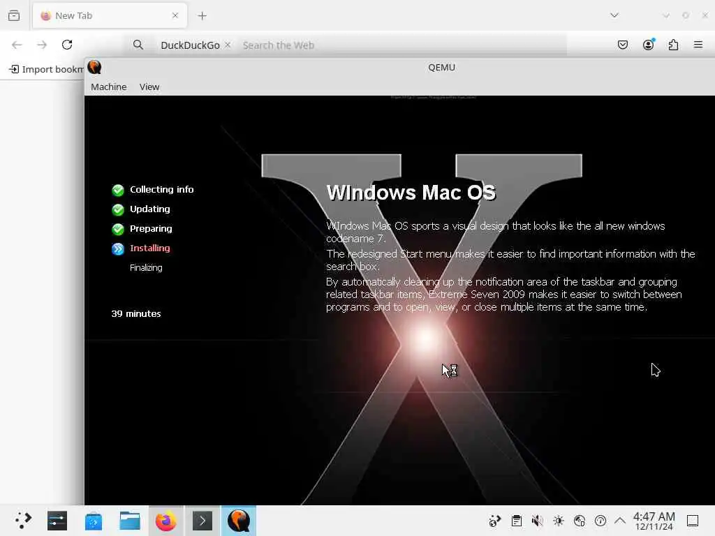Click the Firefox view tab icon
The image size is (715, 536).
tap(14, 15)
